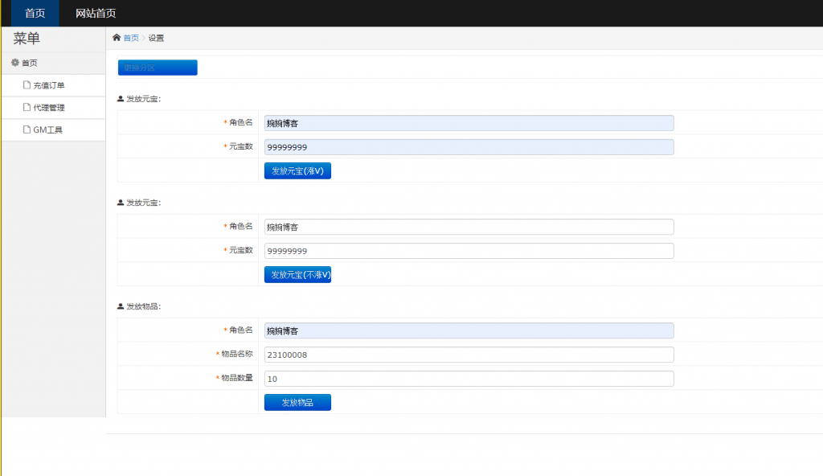
Task: Click the home icon in the breadcrumb
Action: [x=117, y=38]
